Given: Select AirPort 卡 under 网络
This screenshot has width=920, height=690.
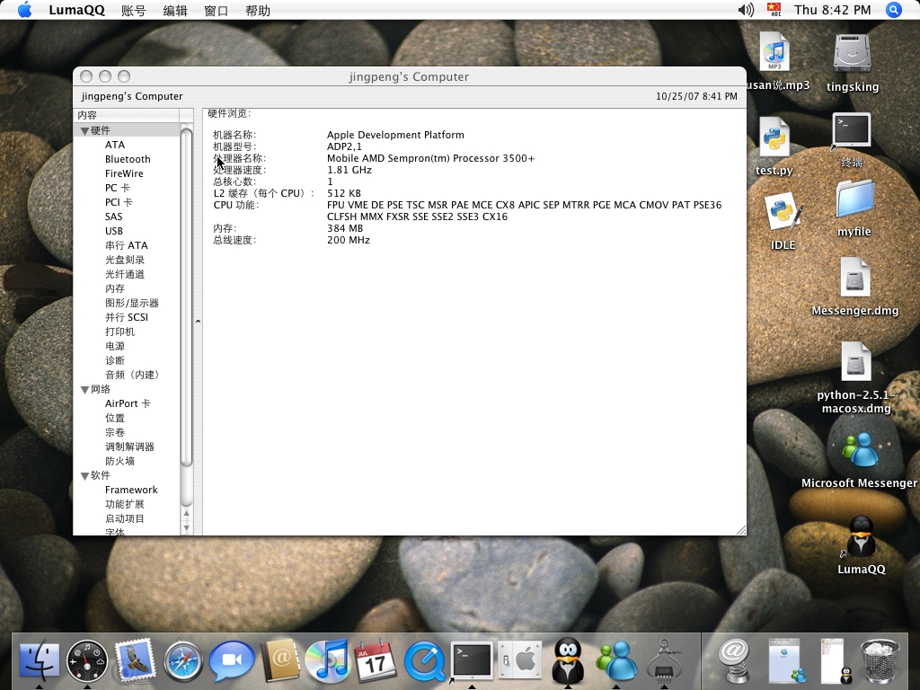Looking at the screenshot, I should click(128, 403).
